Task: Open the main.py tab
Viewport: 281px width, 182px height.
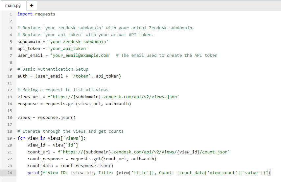Action: click(13, 6)
